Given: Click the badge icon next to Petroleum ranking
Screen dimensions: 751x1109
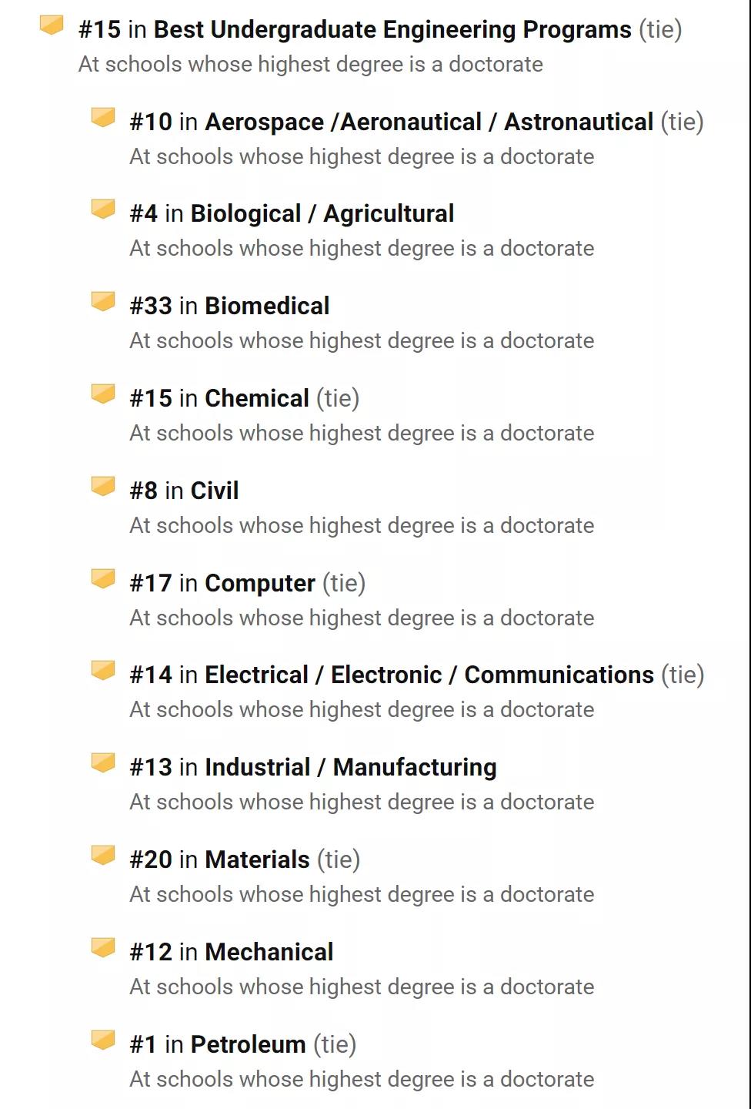Looking at the screenshot, I should pyautogui.click(x=103, y=1040).
